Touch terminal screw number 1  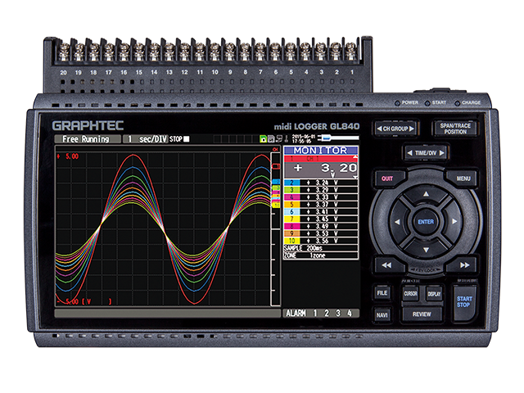tap(351, 51)
